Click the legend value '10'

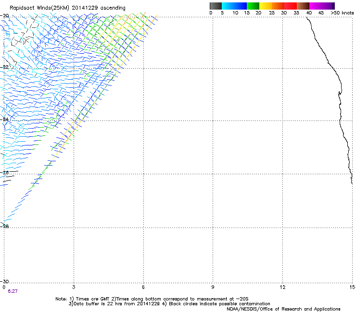235,13
